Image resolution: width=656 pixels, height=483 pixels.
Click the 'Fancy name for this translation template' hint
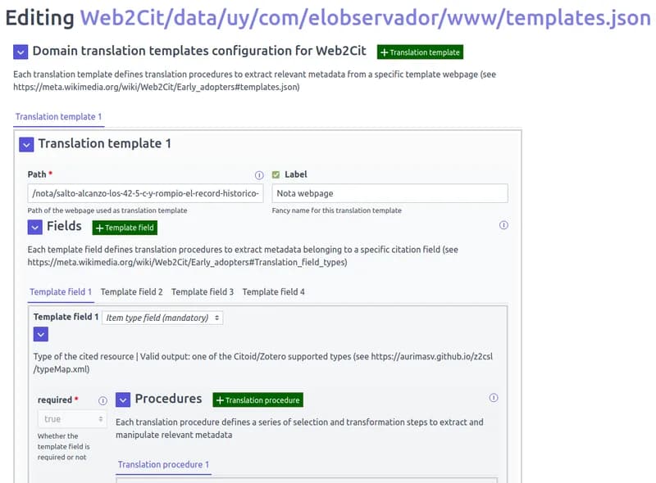(337, 210)
